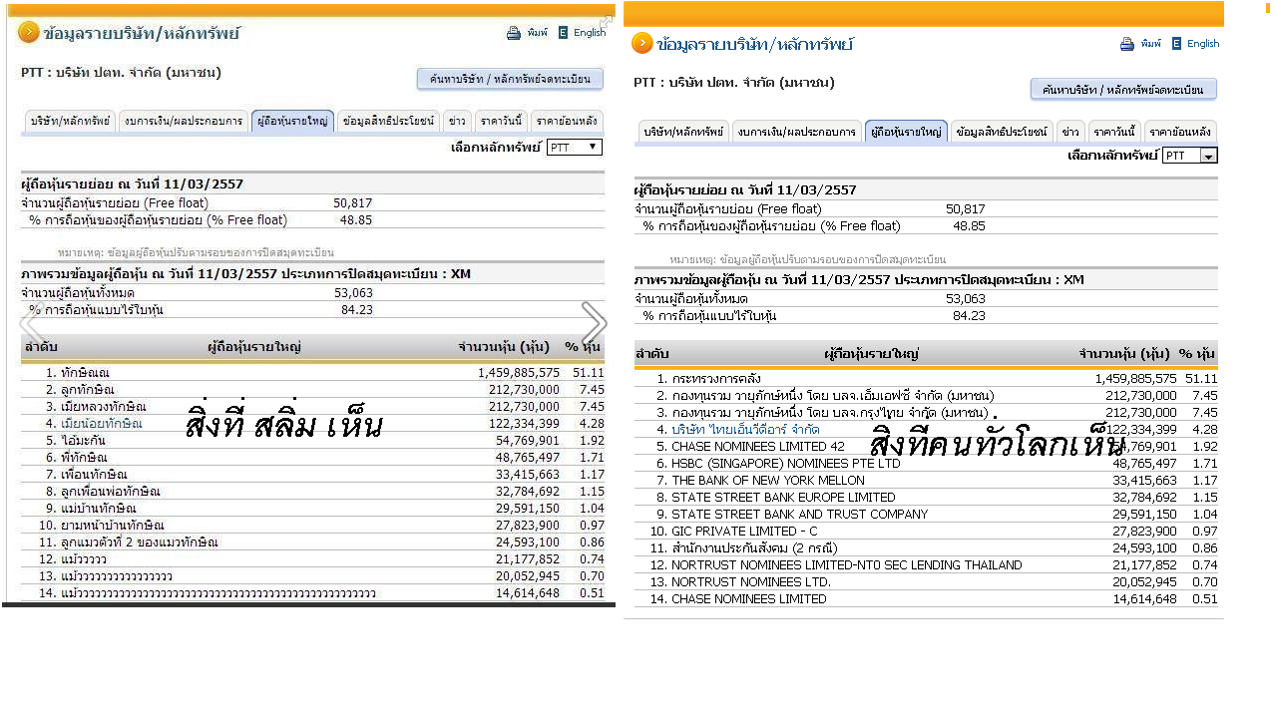1275x722 pixels.
Task: Select THE BANK OF NEW YORK MELLON row
Action: click(x=926, y=480)
